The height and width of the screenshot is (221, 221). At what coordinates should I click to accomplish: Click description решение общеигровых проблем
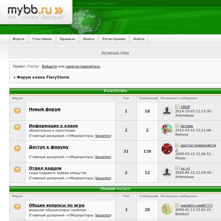pyautogui.click(x=57, y=210)
